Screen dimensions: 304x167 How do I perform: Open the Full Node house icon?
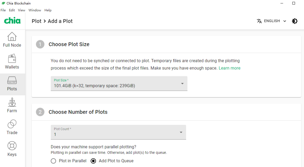pos(12,36)
